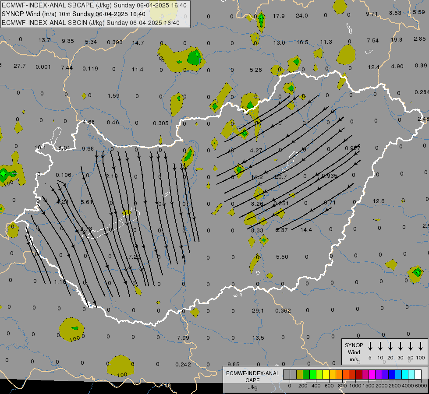Click the grid value 9.68
The height and width of the screenshot is (394, 429).
click(88, 149)
